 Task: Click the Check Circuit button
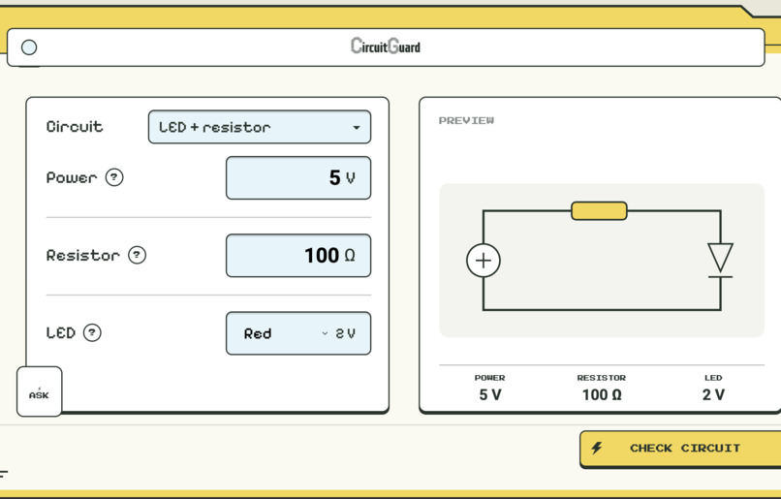[x=680, y=449]
